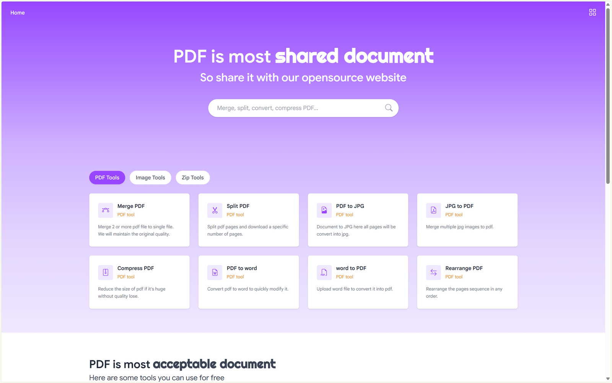Click 'PDF is most shared document' heading
This screenshot has height=383, width=612.
pos(303,56)
